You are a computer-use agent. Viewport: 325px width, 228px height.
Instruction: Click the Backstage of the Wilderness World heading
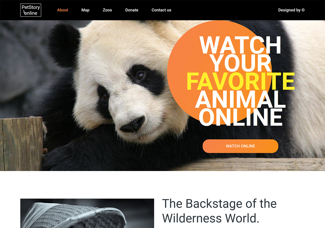click(219, 211)
